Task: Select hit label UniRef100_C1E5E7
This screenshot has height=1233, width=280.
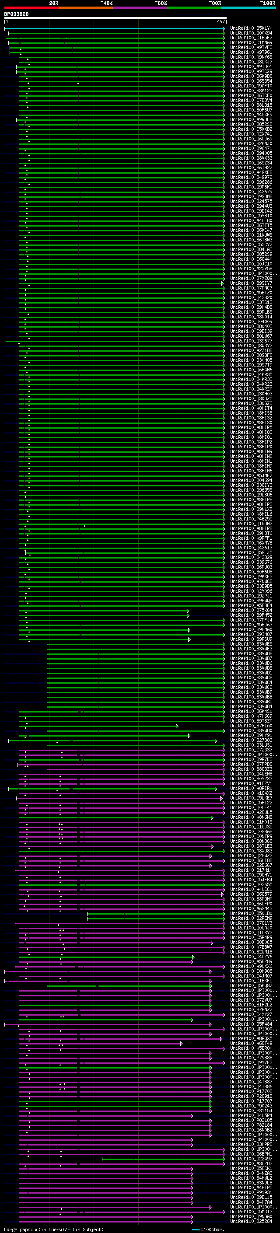Action: [x=251, y=38]
